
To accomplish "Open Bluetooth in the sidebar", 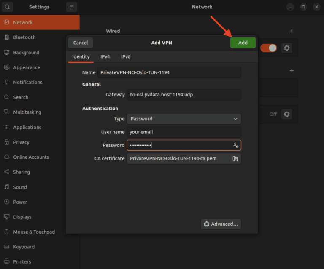I will coord(24,37).
